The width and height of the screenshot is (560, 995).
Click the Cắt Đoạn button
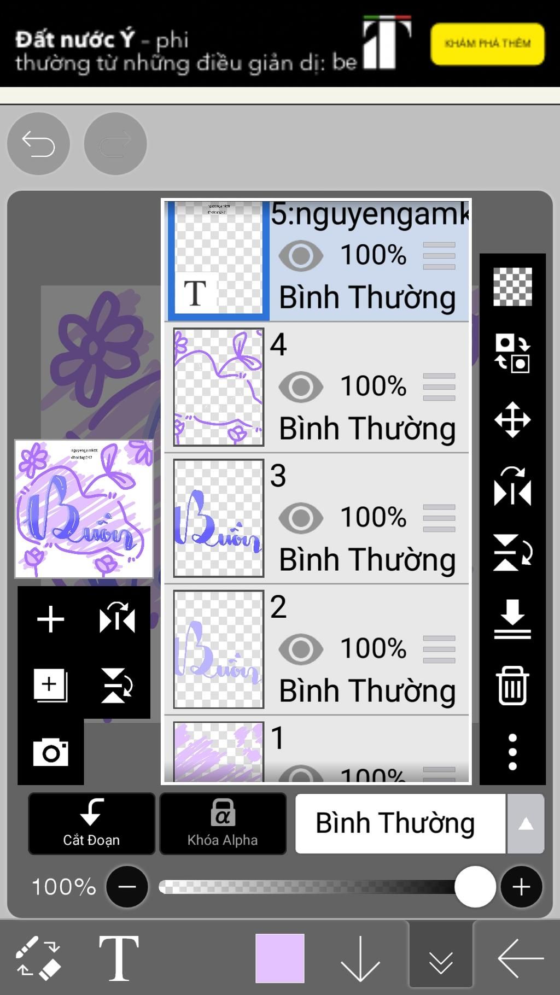[91, 823]
